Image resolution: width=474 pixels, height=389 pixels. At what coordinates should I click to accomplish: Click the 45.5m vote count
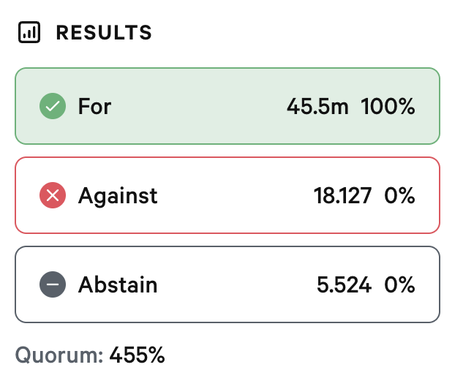pos(317,107)
